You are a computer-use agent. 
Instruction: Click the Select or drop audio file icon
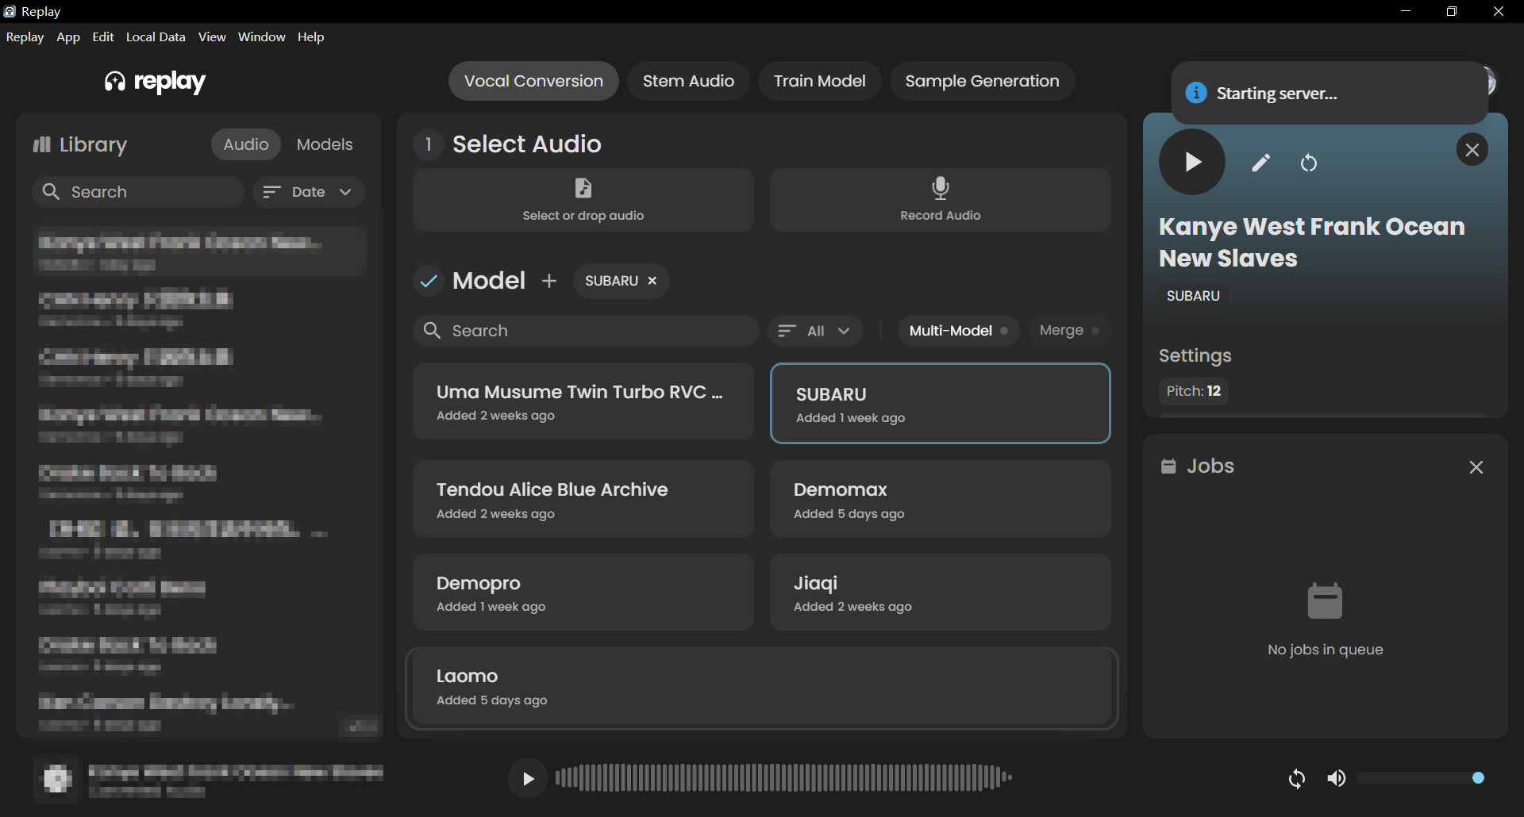(x=583, y=188)
